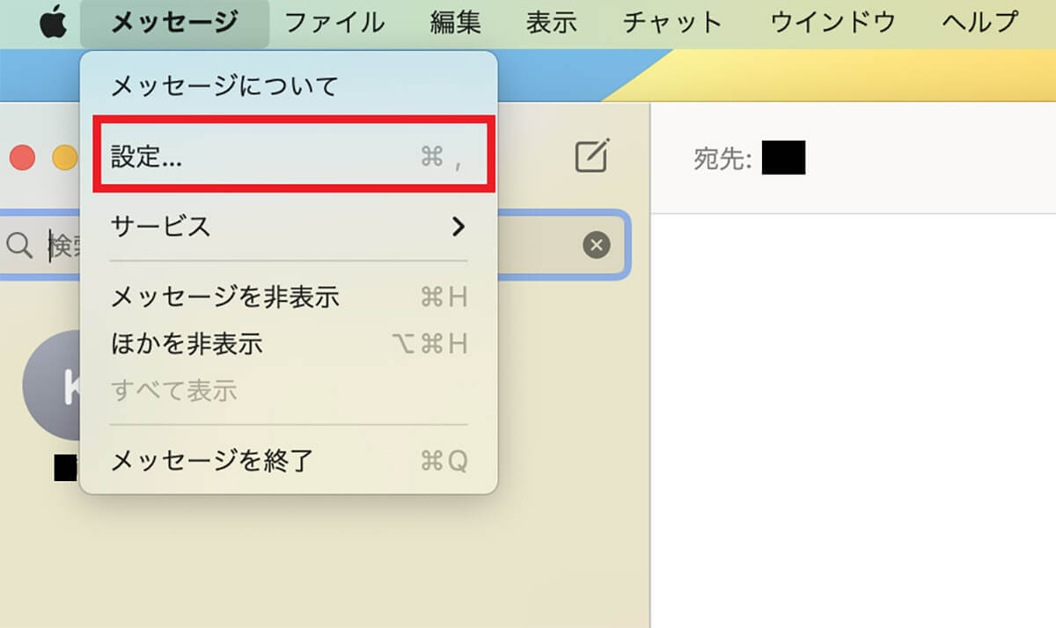This screenshot has height=628, width=1056.
Task: Expand the サービス submenu
Action: [x=289, y=226]
